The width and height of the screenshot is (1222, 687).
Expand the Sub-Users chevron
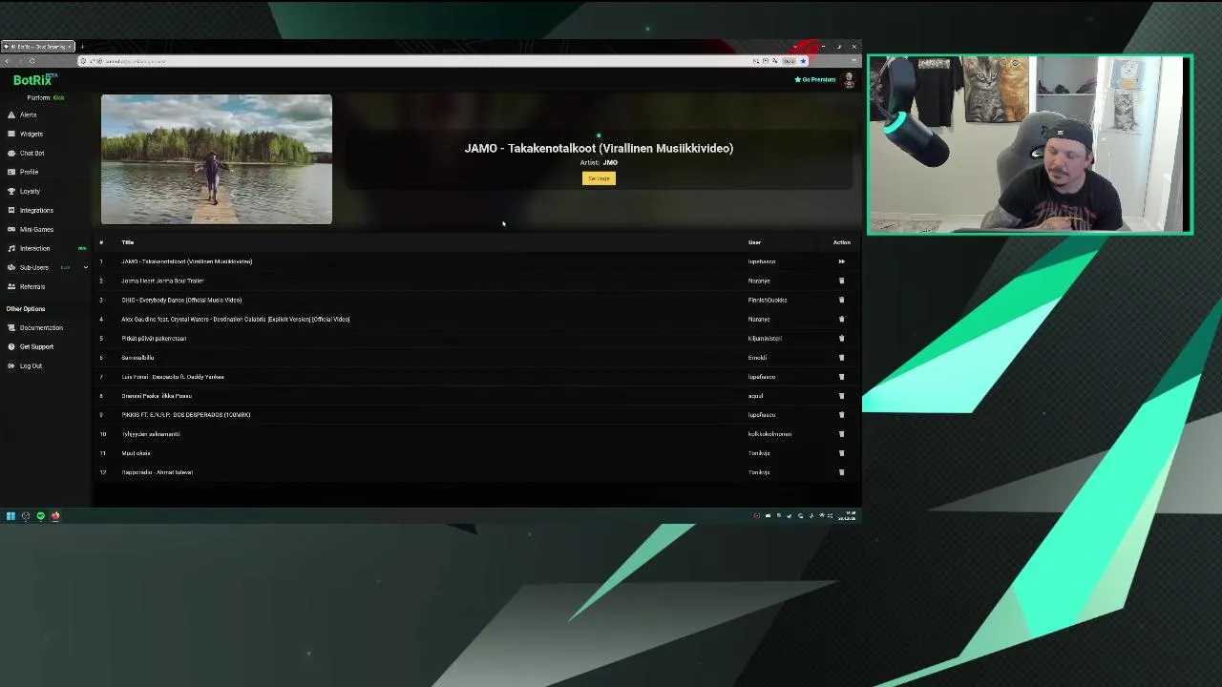click(x=85, y=267)
